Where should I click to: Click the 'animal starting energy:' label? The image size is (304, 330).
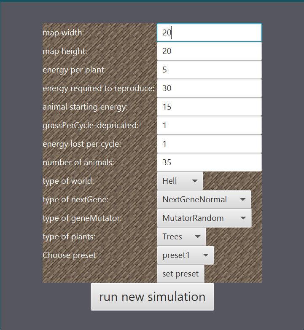click(x=85, y=107)
